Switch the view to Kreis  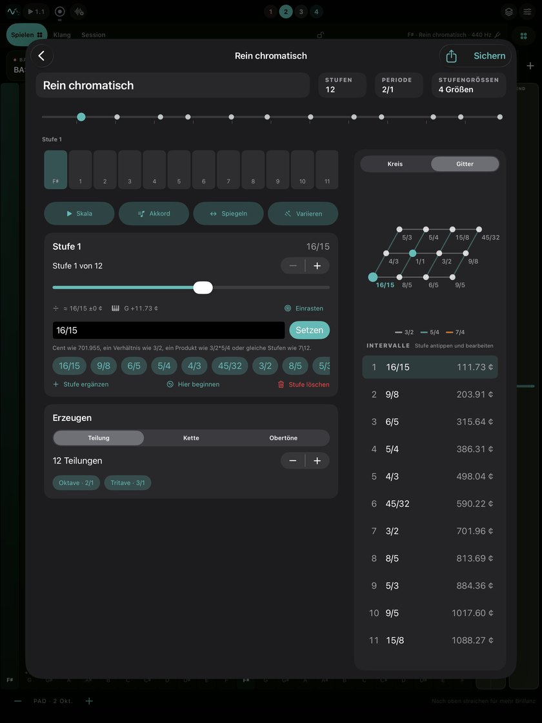(x=395, y=164)
